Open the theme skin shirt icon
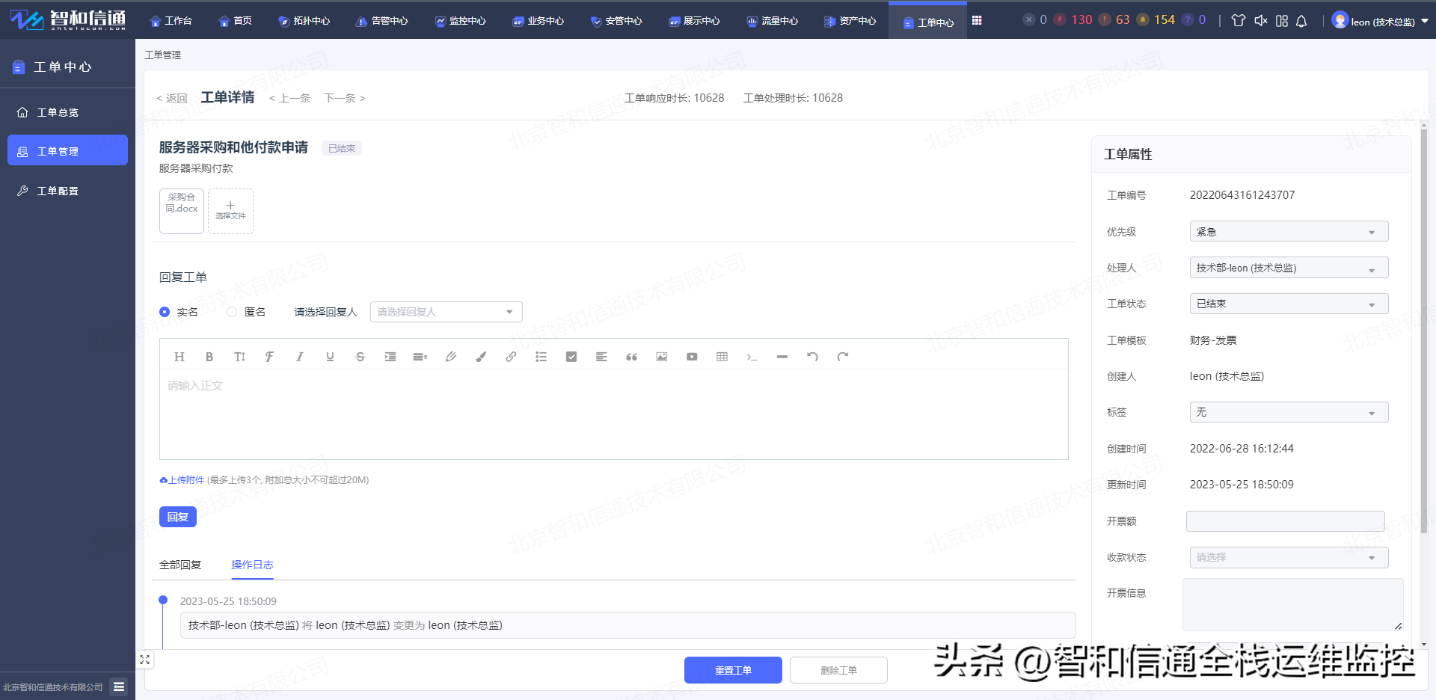The height and width of the screenshot is (700, 1436). pos(1239,21)
